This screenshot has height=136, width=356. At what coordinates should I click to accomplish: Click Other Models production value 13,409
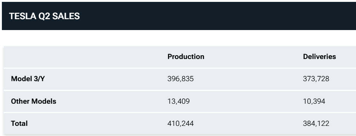179,101
